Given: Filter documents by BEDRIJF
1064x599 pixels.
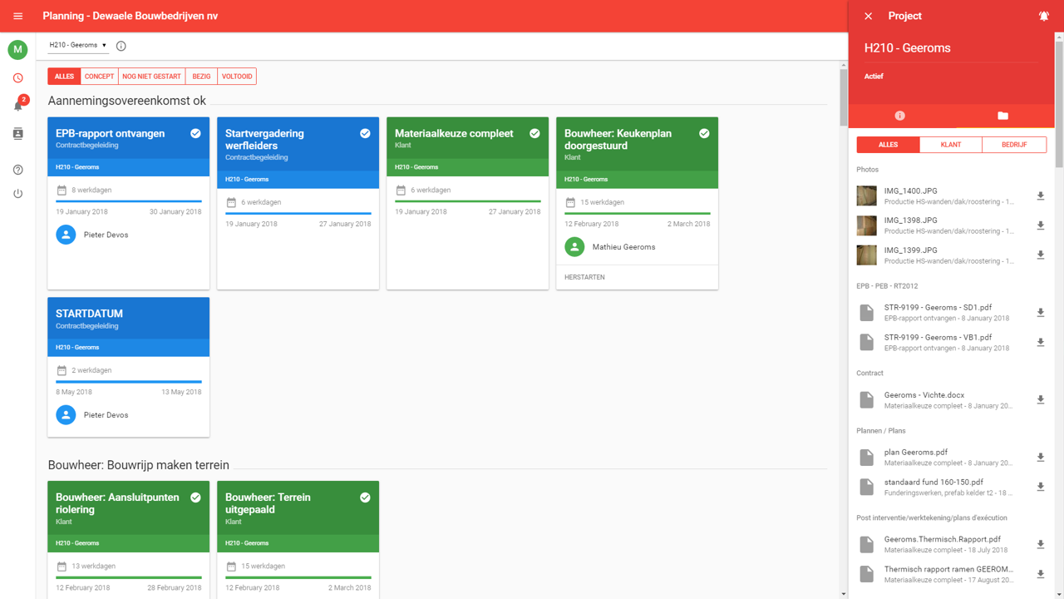Looking at the screenshot, I should click(x=1014, y=145).
